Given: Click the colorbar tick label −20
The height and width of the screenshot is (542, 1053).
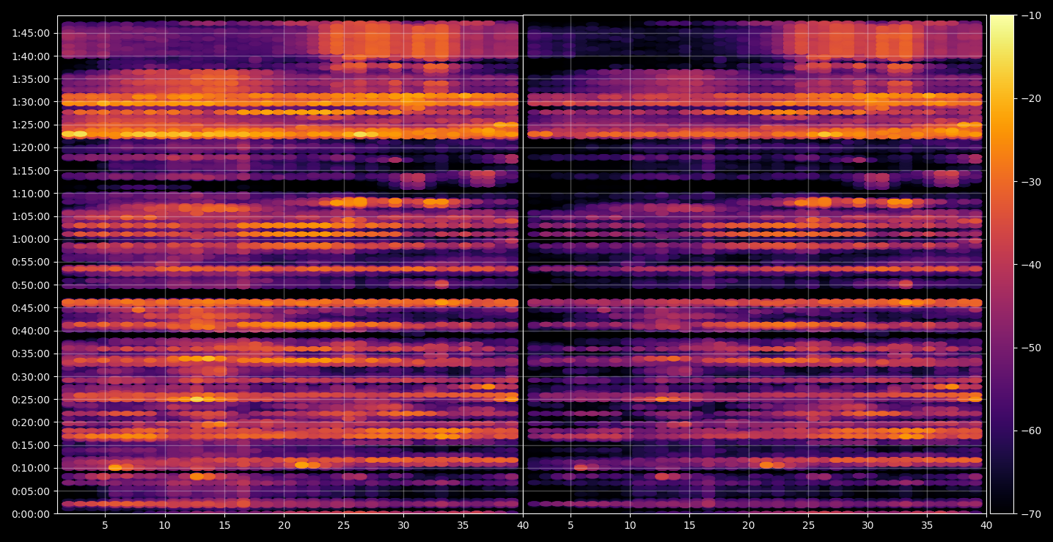Looking at the screenshot, I should tap(1031, 98).
